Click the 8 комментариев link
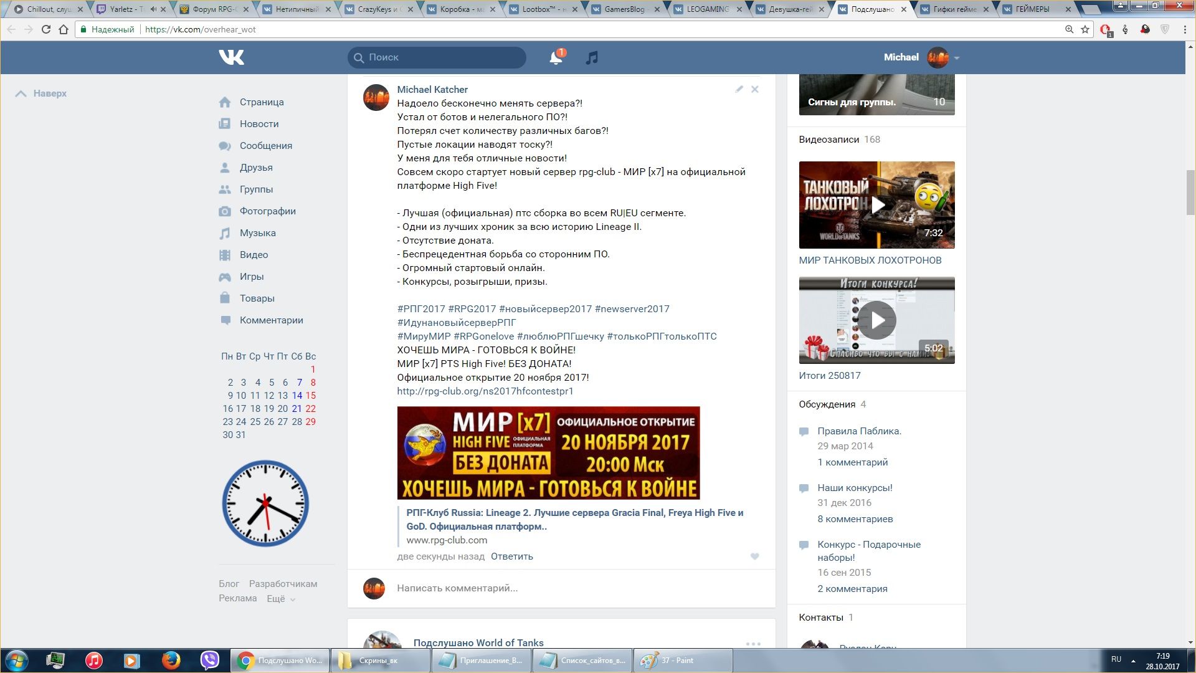Viewport: 1196px width, 673px height. pos(855,519)
